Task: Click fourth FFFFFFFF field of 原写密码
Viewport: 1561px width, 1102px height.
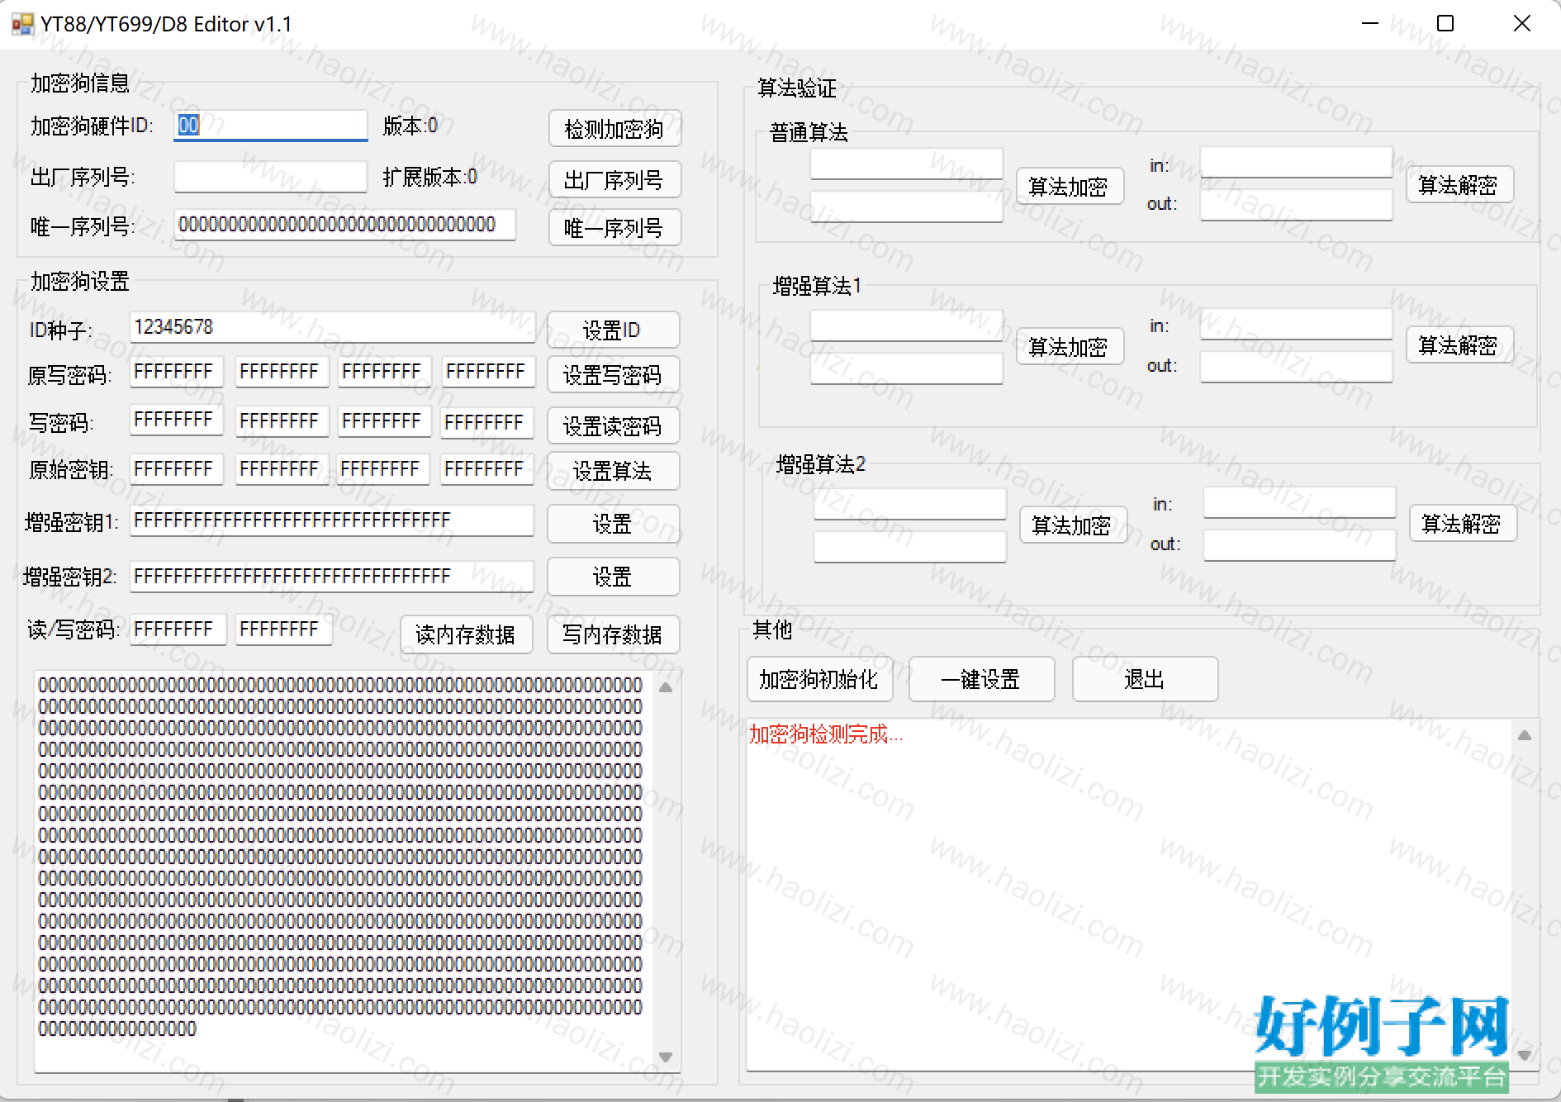Action: point(488,372)
